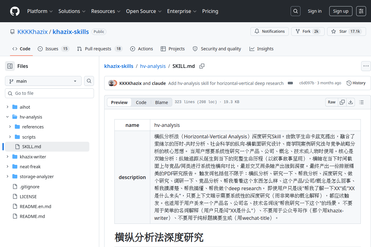Expand the storage-analyzer folder chevron
Viewport: 371px width, 247px height.
[x=7, y=177]
